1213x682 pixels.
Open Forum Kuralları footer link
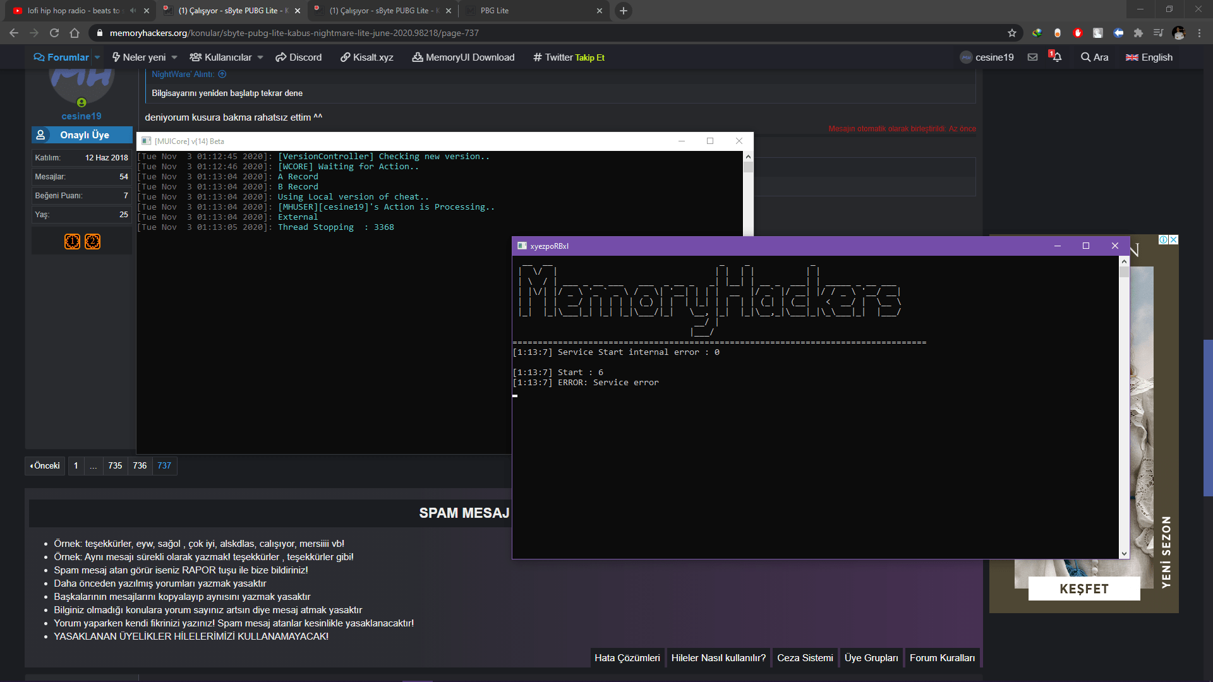[x=942, y=658]
